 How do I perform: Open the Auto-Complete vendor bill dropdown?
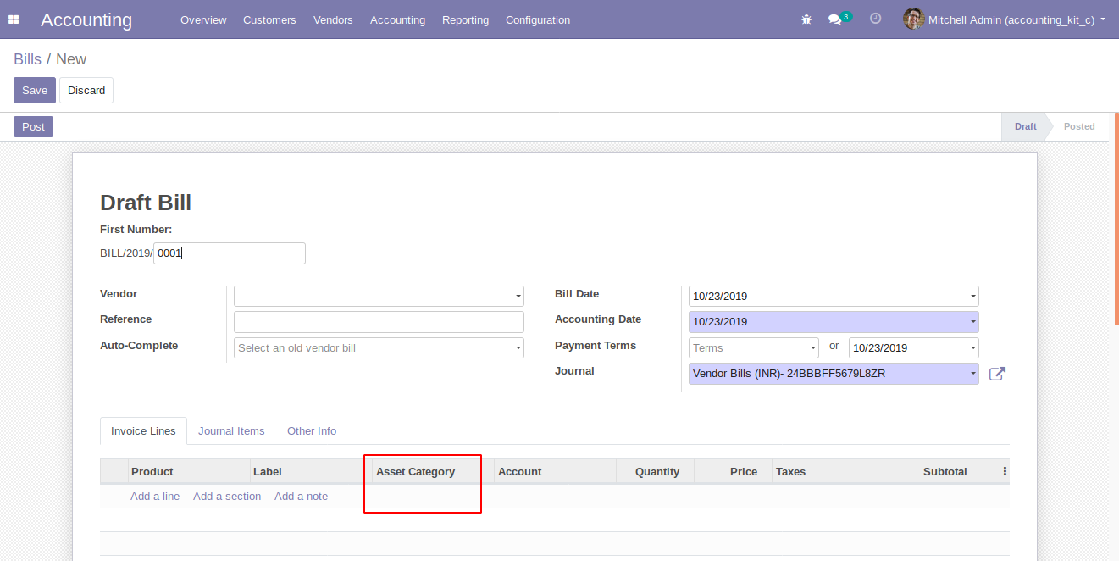(518, 348)
